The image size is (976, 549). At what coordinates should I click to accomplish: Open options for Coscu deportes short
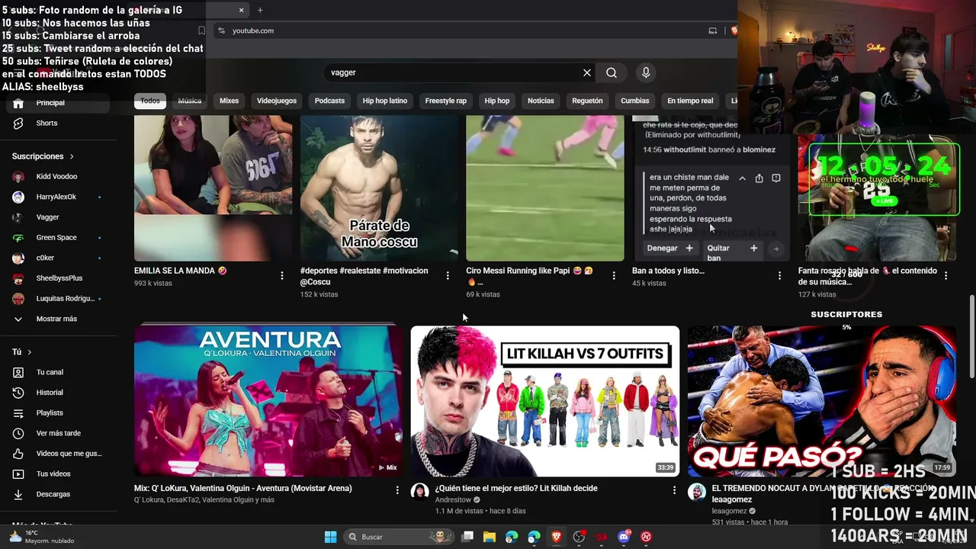coord(448,275)
